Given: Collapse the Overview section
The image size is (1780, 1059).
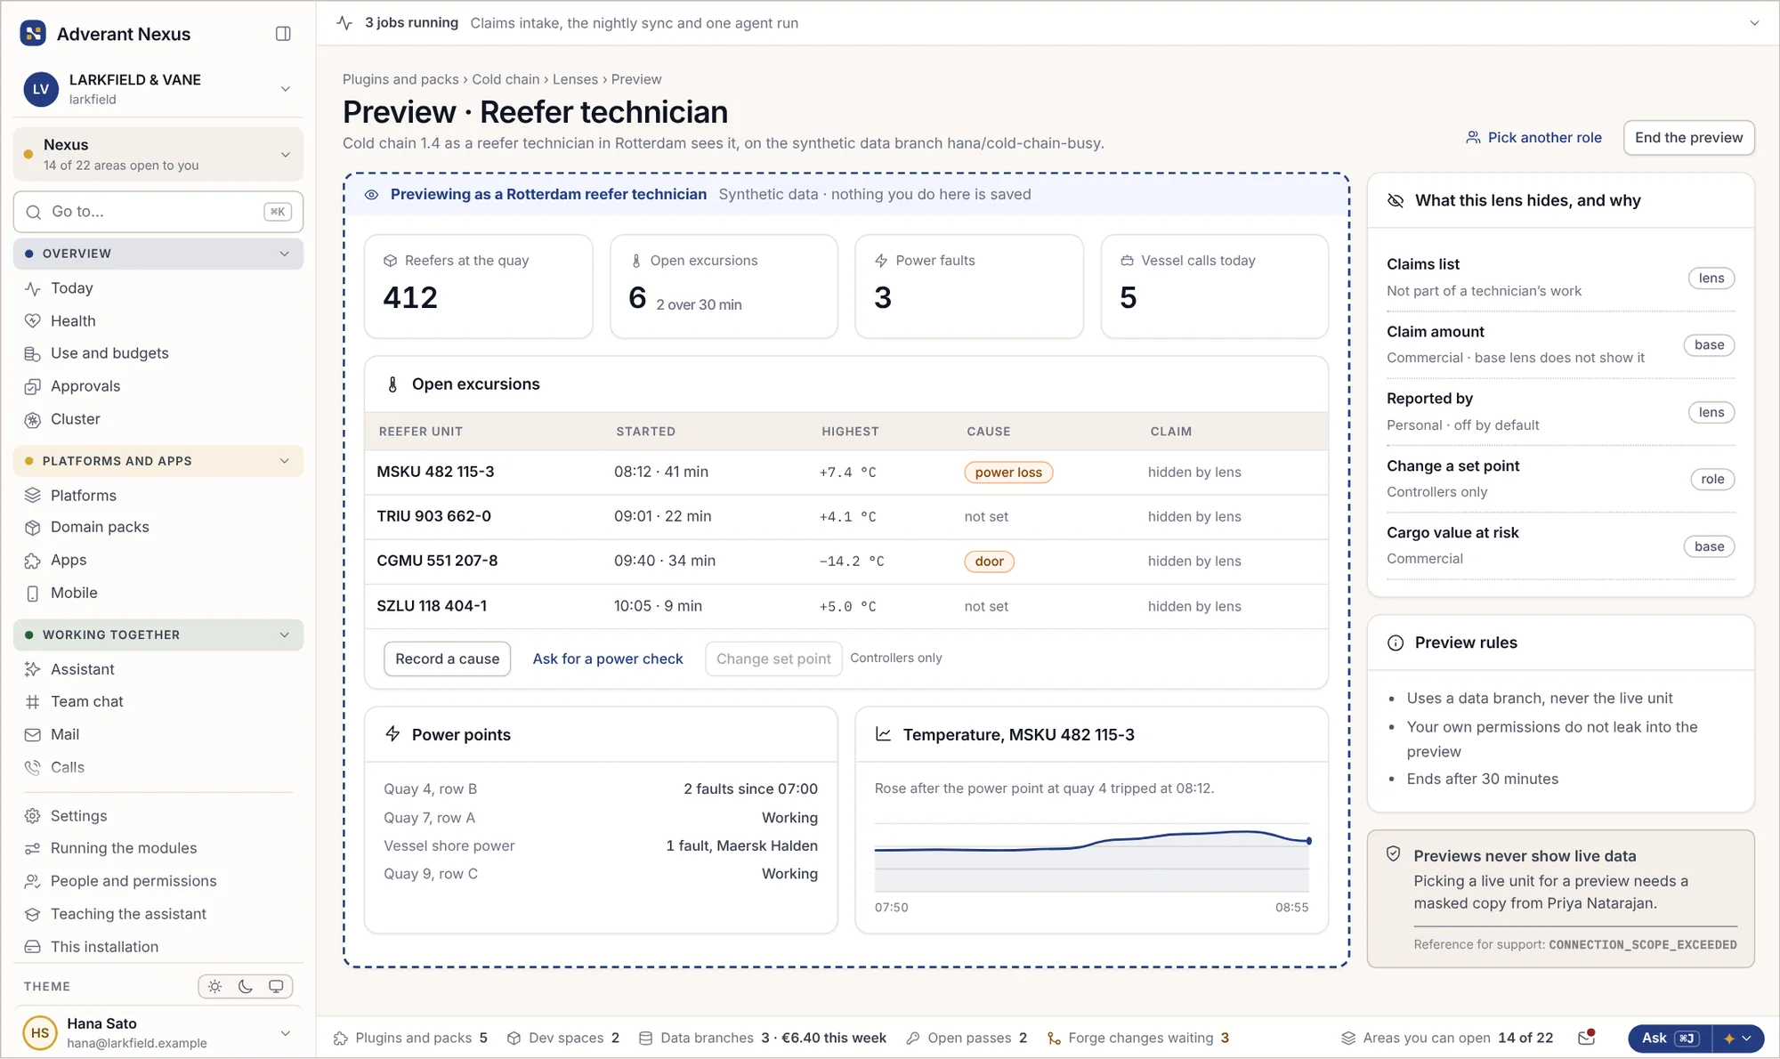Looking at the screenshot, I should click(158, 254).
